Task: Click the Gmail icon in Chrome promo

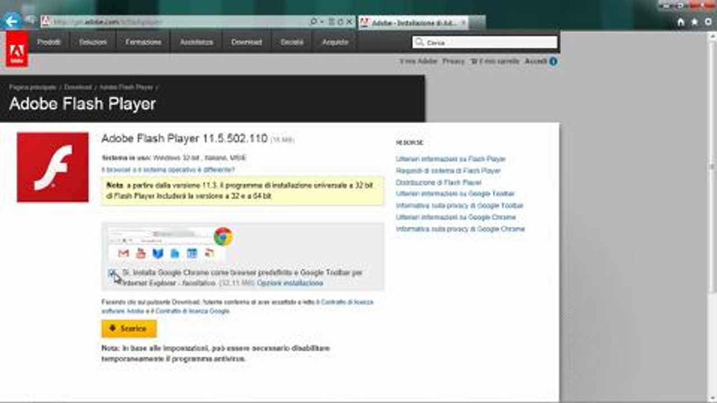Action: pos(124,253)
